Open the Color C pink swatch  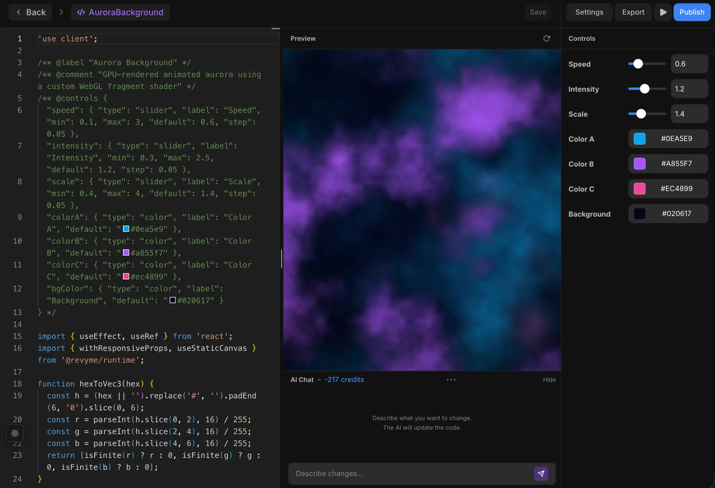[640, 189]
